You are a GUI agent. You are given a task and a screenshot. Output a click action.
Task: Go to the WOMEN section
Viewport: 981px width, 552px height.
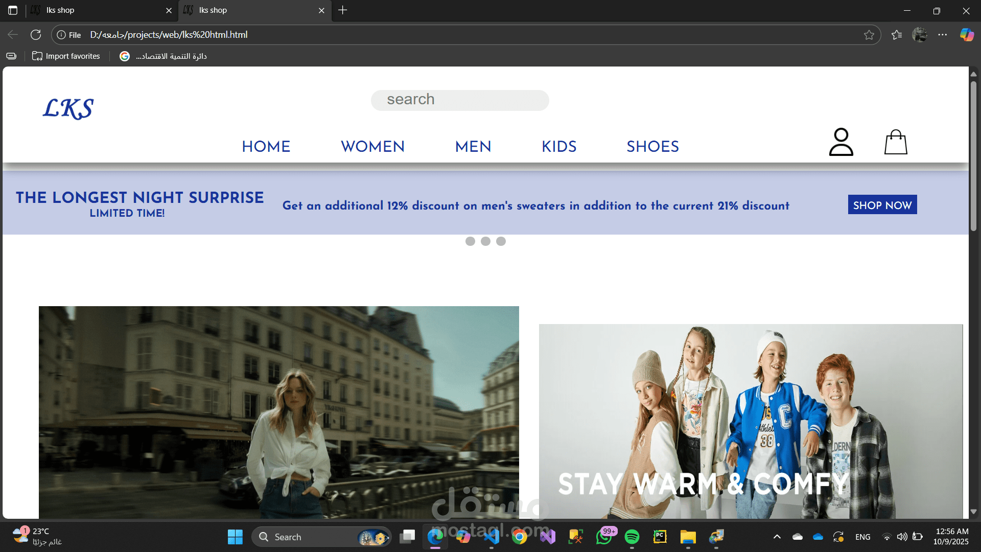[x=372, y=147]
